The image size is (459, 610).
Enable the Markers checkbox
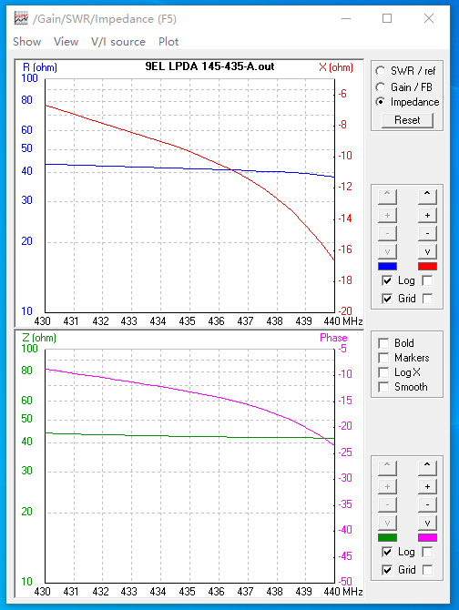(403, 358)
